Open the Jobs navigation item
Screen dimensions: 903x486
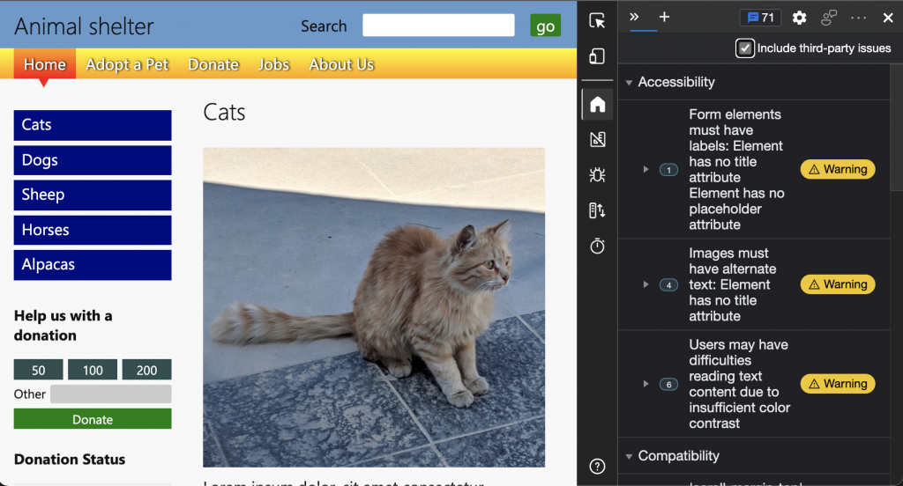[273, 64]
